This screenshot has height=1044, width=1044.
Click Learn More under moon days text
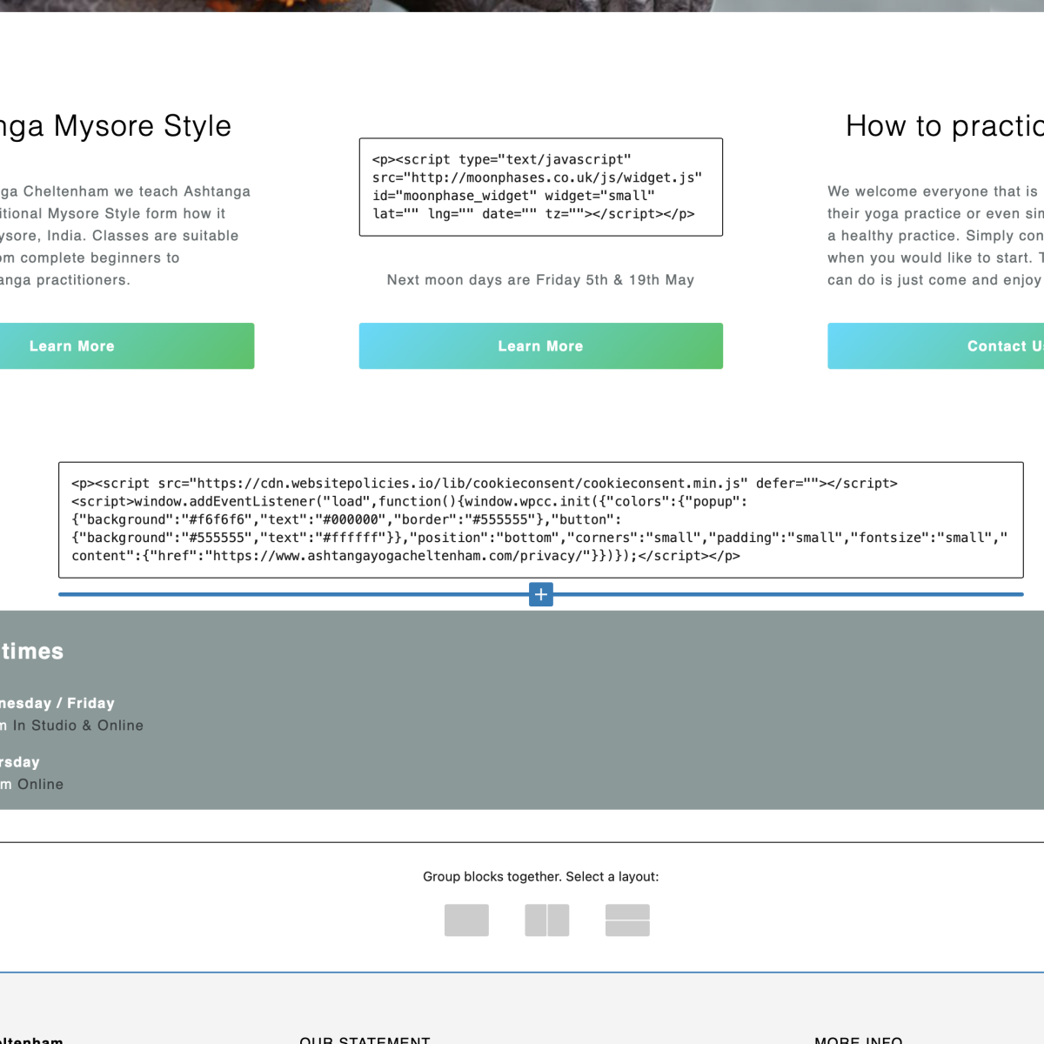(x=540, y=346)
